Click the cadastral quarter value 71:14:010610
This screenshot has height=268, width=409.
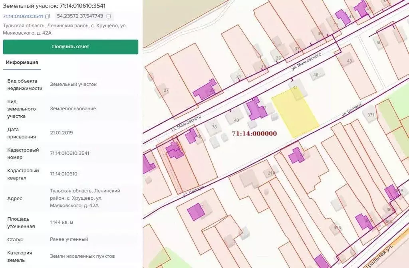click(64, 174)
